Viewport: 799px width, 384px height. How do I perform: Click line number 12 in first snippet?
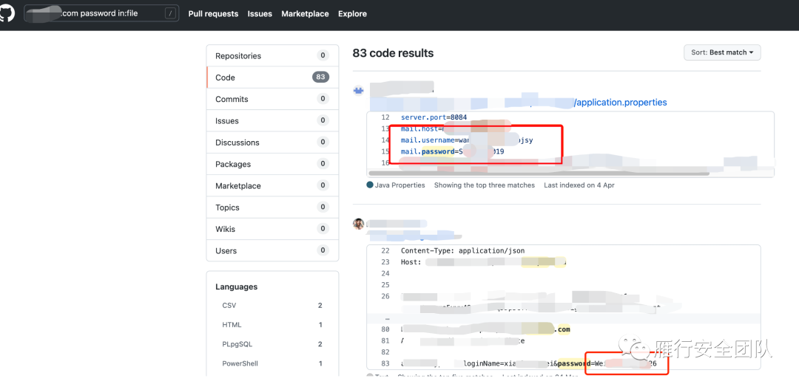(x=385, y=117)
